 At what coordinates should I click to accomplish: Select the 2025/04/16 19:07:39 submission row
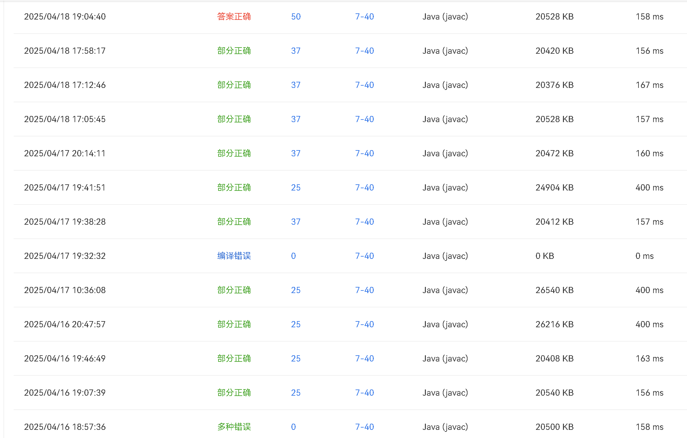(65, 393)
